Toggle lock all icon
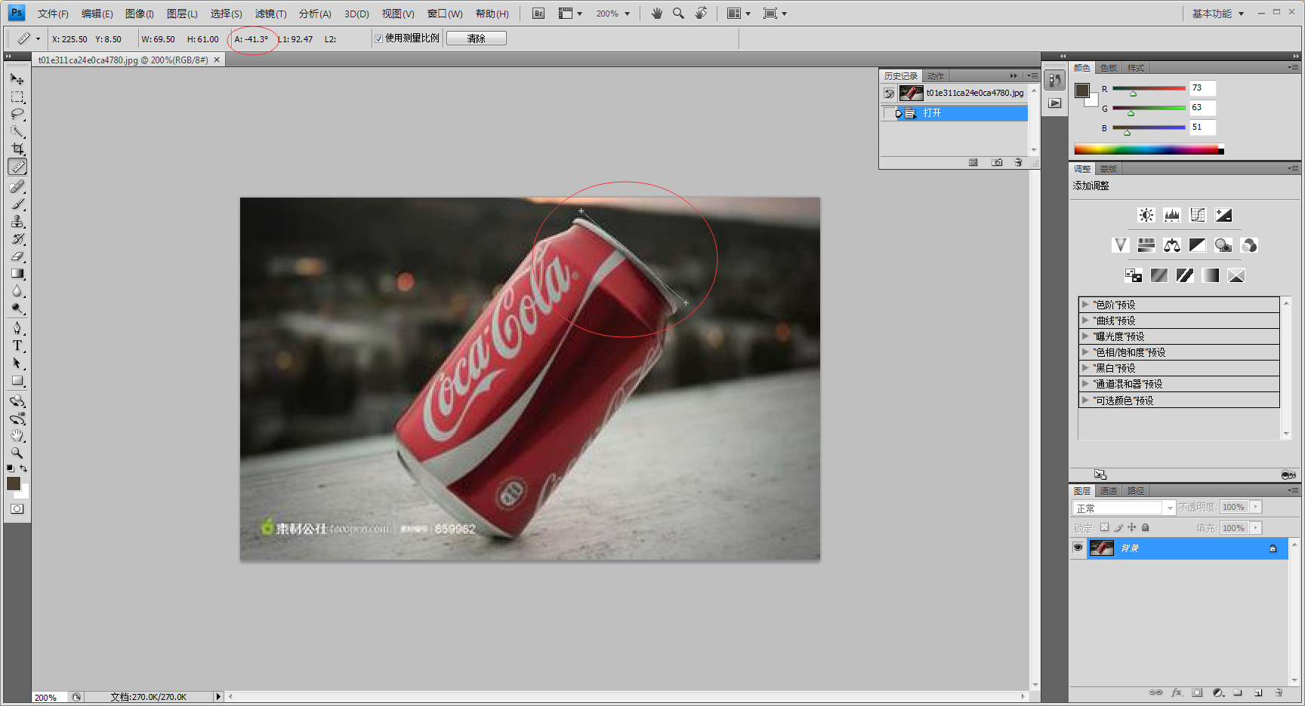The height and width of the screenshot is (706, 1305). pyautogui.click(x=1145, y=528)
